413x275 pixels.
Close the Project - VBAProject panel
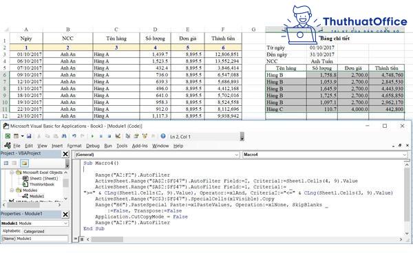[65, 154]
